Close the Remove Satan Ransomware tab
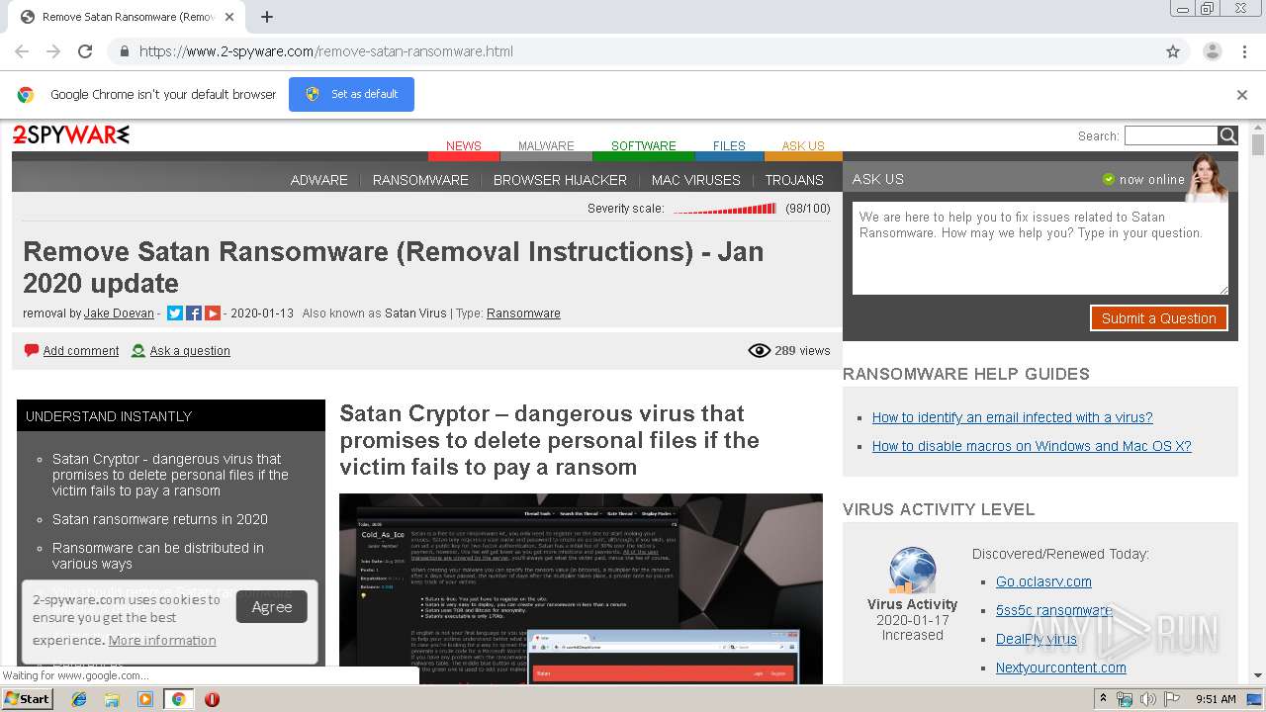 click(x=229, y=17)
